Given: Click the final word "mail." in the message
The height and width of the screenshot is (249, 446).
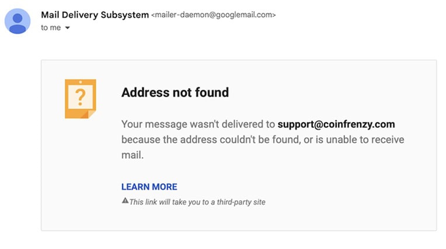Looking at the screenshot, I should click(132, 155).
